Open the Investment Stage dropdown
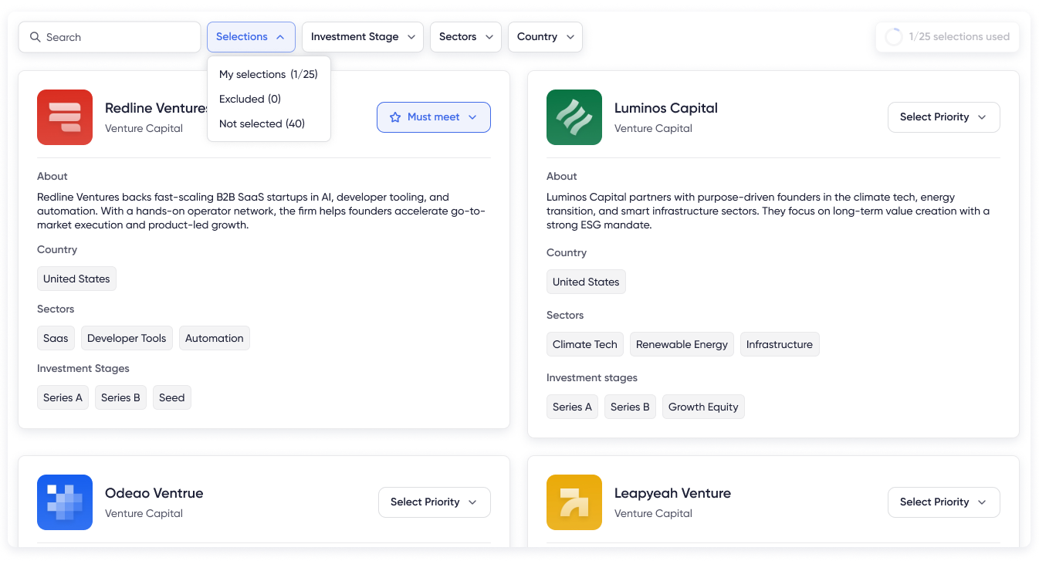1039x561 pixels. (362, 36)
